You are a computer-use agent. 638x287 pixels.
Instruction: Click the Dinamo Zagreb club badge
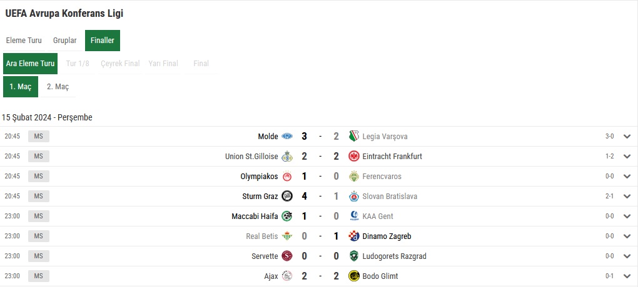point(354,236)
